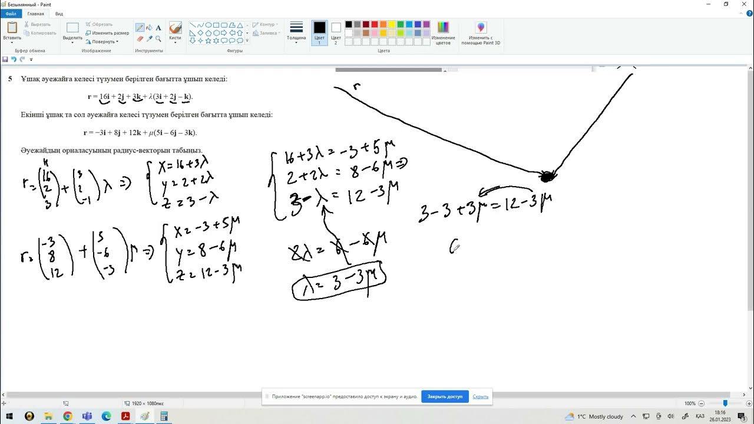Click Resize (Изменить размер) command
754x424 pixels.
click(x=107, y=33)
